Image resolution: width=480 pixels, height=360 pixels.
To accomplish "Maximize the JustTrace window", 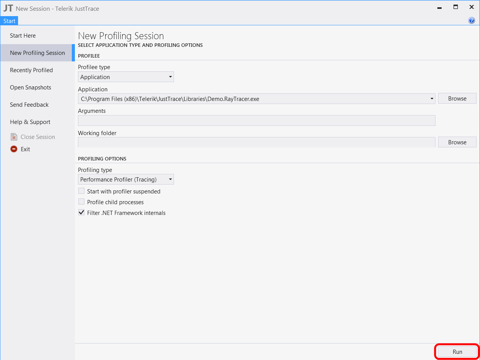I will coord(455,7).
